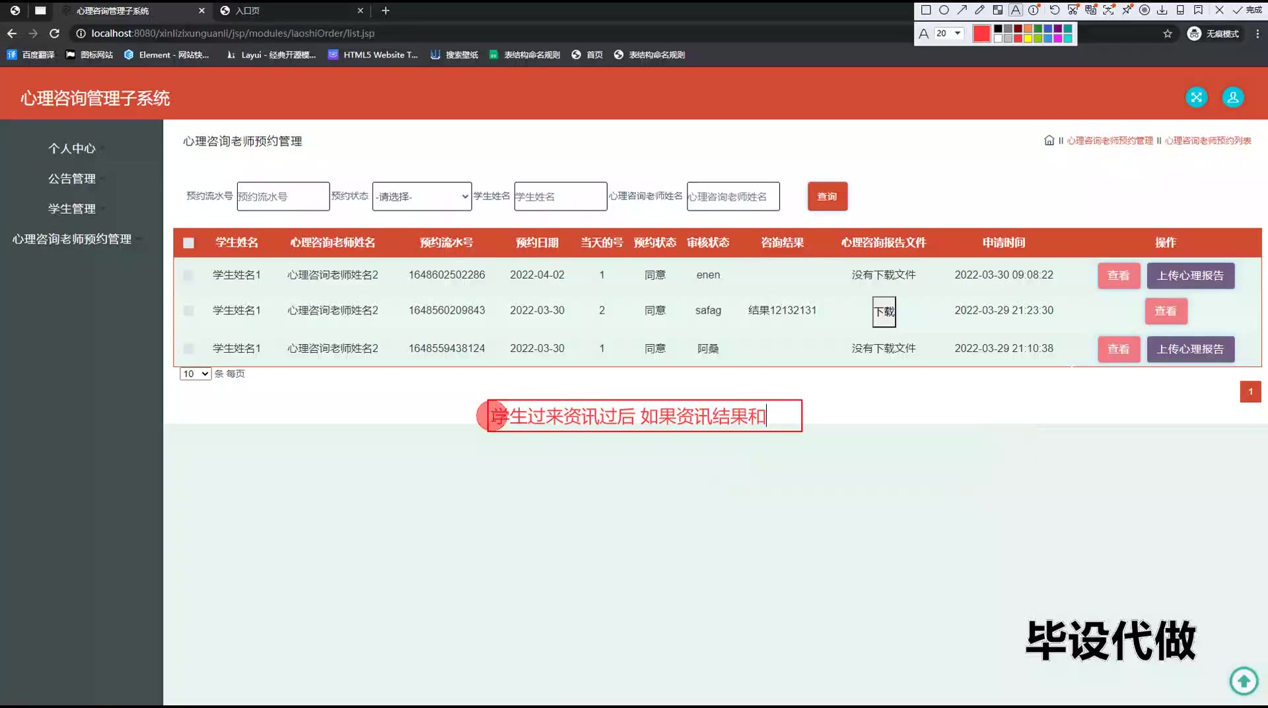Check the row with serial 1648602502286

point(188,275)
